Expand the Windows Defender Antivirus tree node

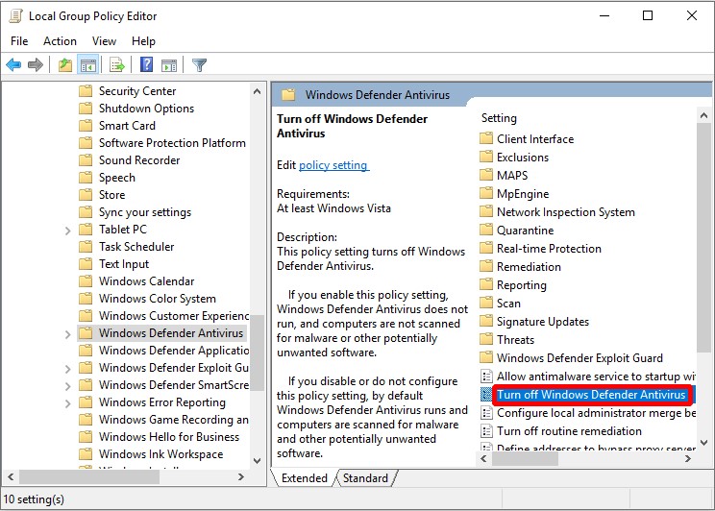click(x=67, y=334)
